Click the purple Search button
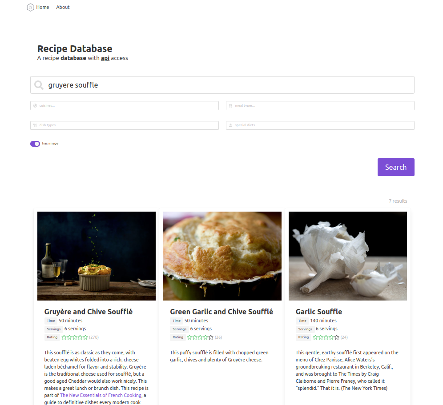 pos(396,167)
